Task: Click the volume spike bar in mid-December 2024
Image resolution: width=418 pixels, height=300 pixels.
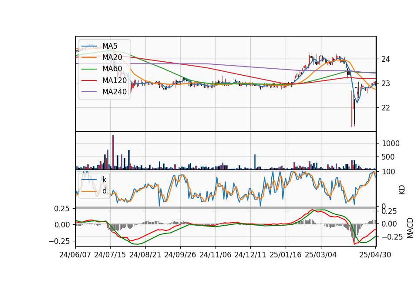Action: point(255,162)
